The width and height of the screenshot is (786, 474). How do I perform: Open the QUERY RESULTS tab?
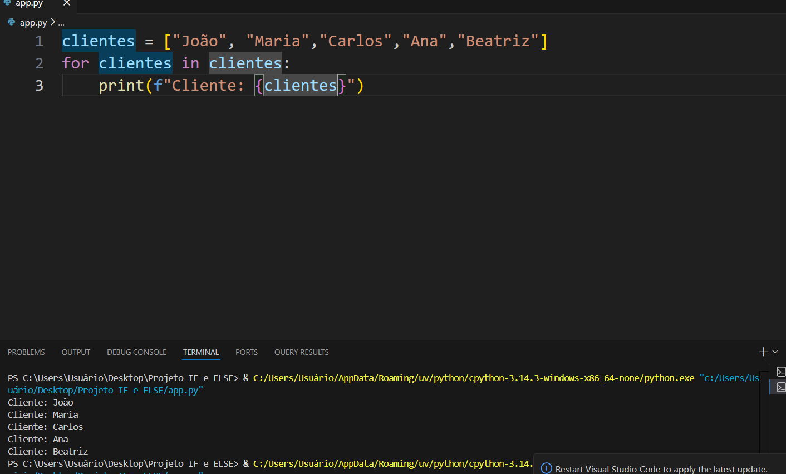pos(301,352)
